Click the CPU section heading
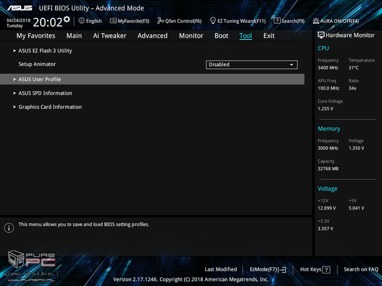This screenshot has width=382, height=286. click(323, 48)
